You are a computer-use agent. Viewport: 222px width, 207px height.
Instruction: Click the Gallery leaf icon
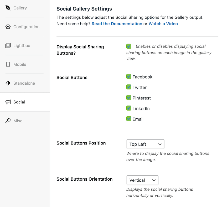[x=8, y=8]
